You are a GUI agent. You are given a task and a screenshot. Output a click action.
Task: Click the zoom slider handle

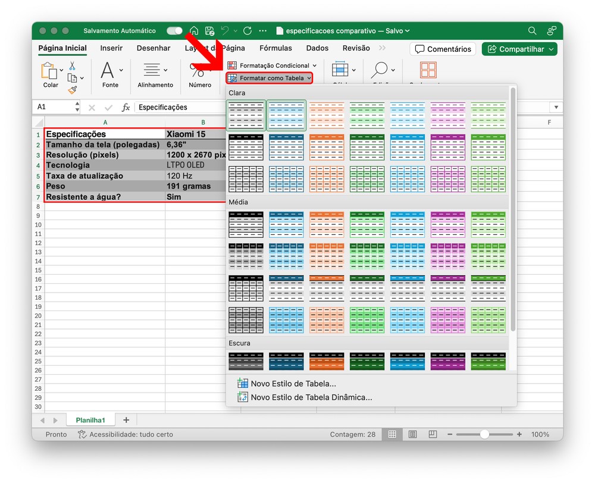[x=484, y=434]
